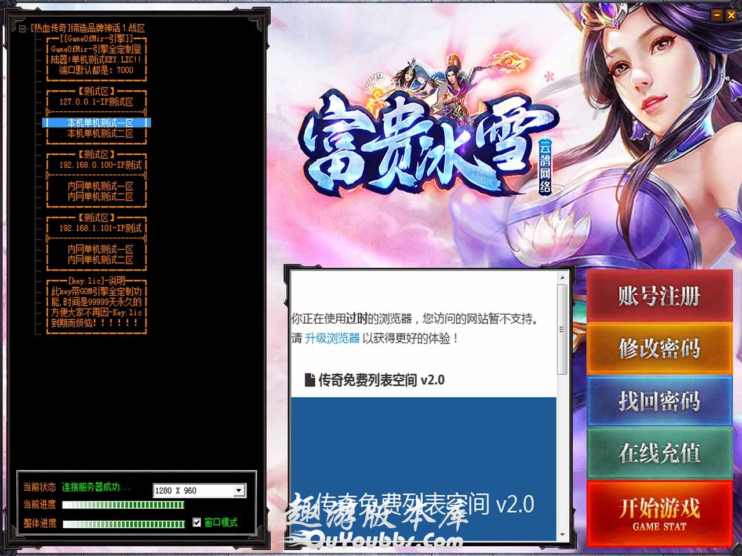742x556 pixels.
Task: Start the game with 开始游戏 button
Action: [659, 513]
